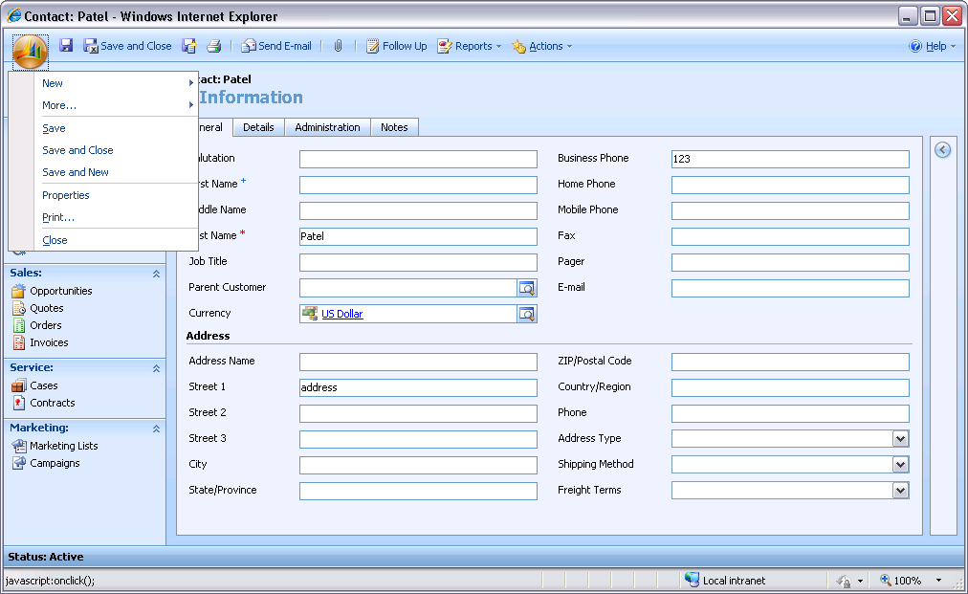Open the Reports dropdown on toolbar
The image size is (968, 594).
[469, 45]
